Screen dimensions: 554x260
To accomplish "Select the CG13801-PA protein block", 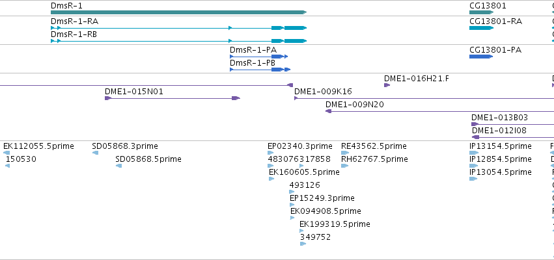I will click(x=481, y=57).
